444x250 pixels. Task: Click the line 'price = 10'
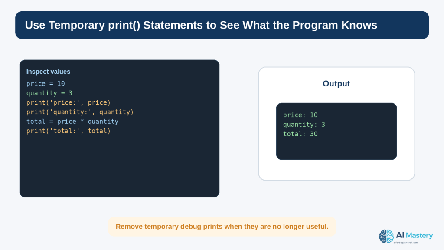46,84
